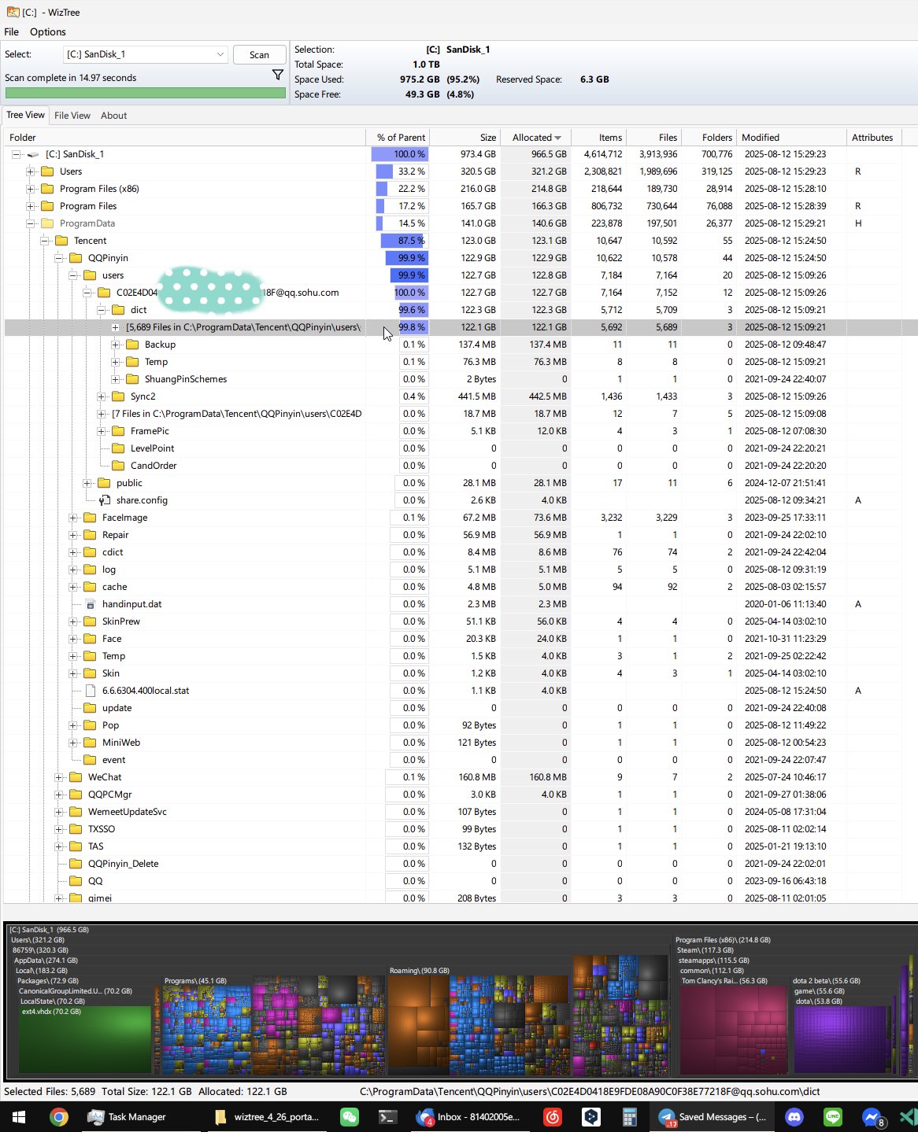This screenshot has width=918, height=1132.
Task: Click the WizTree app icon in title bar
Action: point(12,12)
